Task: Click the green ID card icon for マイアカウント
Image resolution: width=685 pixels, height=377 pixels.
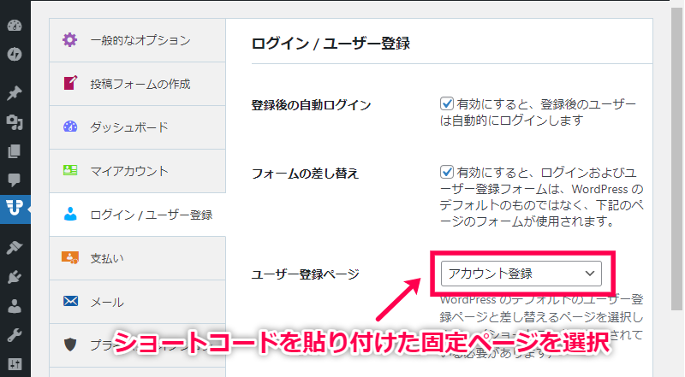Action: 70,170
